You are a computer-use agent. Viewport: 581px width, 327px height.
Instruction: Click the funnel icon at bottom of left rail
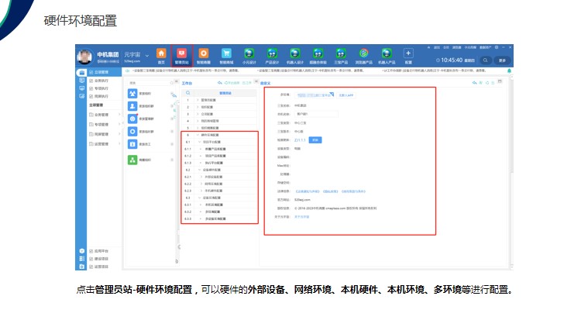coord(82,251)
